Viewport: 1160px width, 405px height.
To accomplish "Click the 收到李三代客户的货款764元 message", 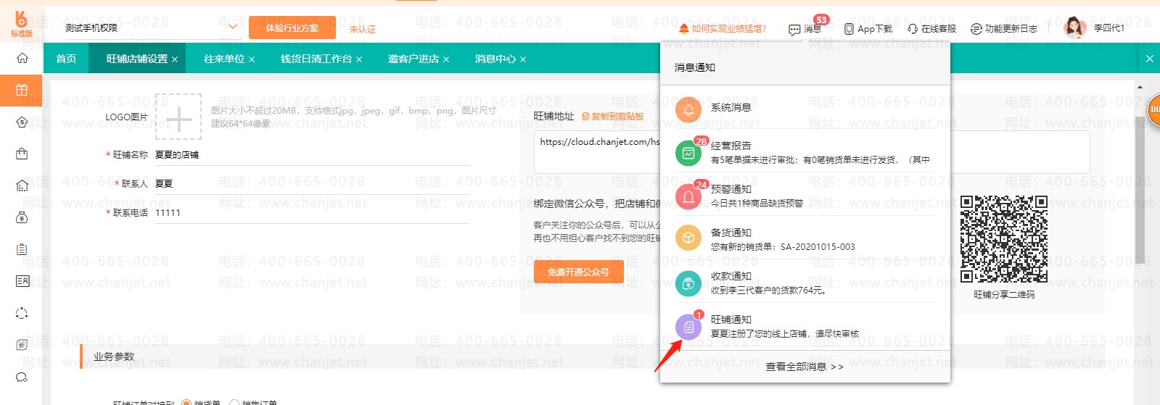I will [x=768, y=291].
